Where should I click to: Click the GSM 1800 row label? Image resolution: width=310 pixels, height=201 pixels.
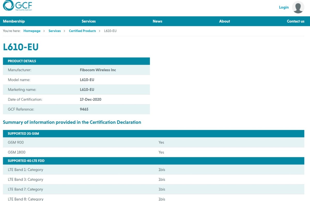point(17,152)
